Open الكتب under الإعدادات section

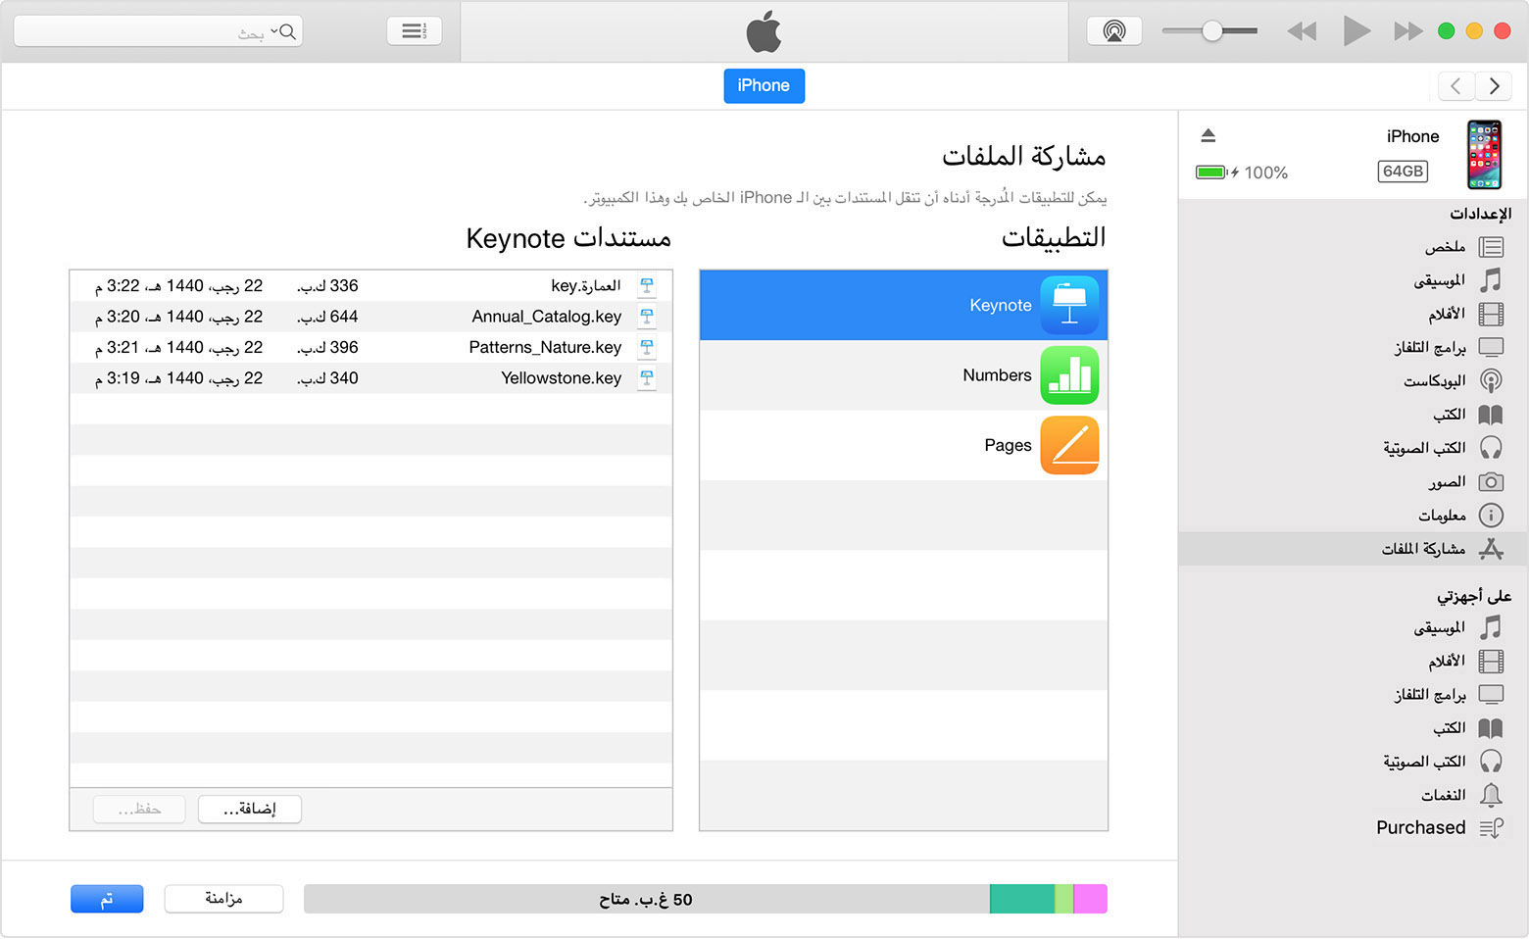(1353, 414)
